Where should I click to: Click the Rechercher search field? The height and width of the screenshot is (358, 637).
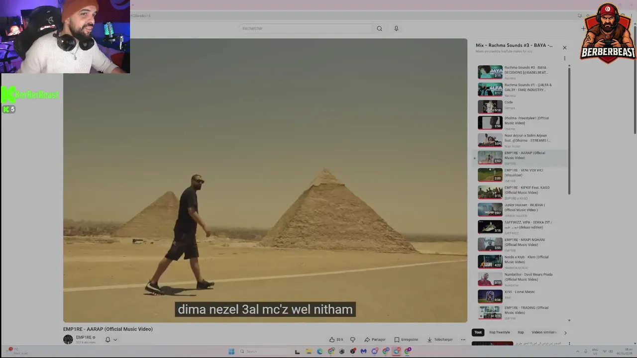[305, 28]
